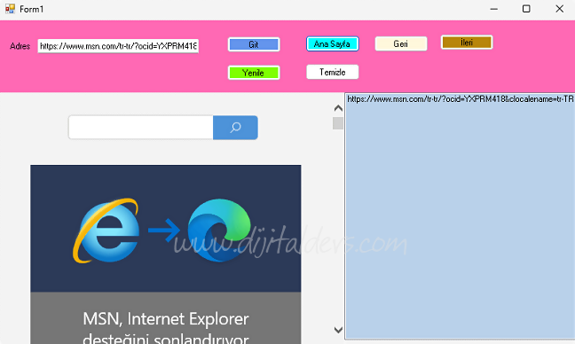Click the MSN search input field

(141, 128)
